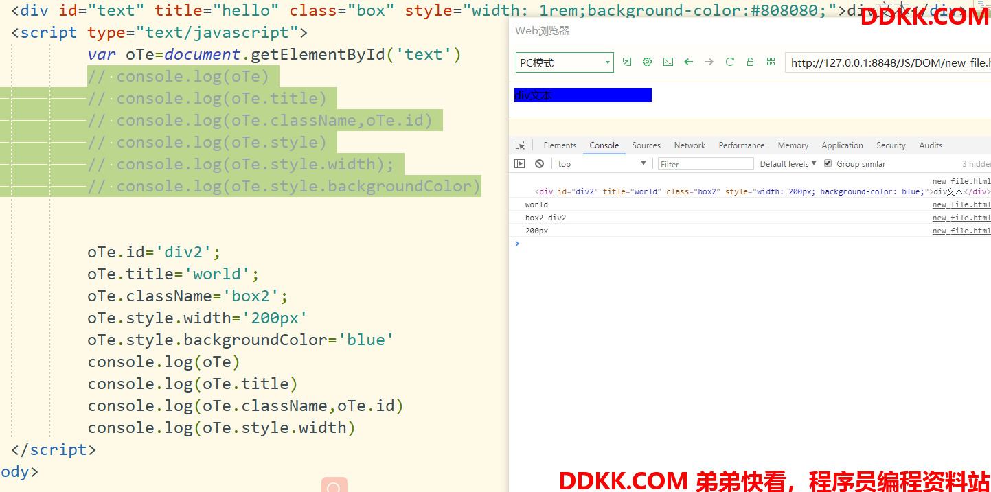Screen dimensions: 991x492
Task: Go back with the left arrow
Action: pyautogui.click(x=688, y=62)
